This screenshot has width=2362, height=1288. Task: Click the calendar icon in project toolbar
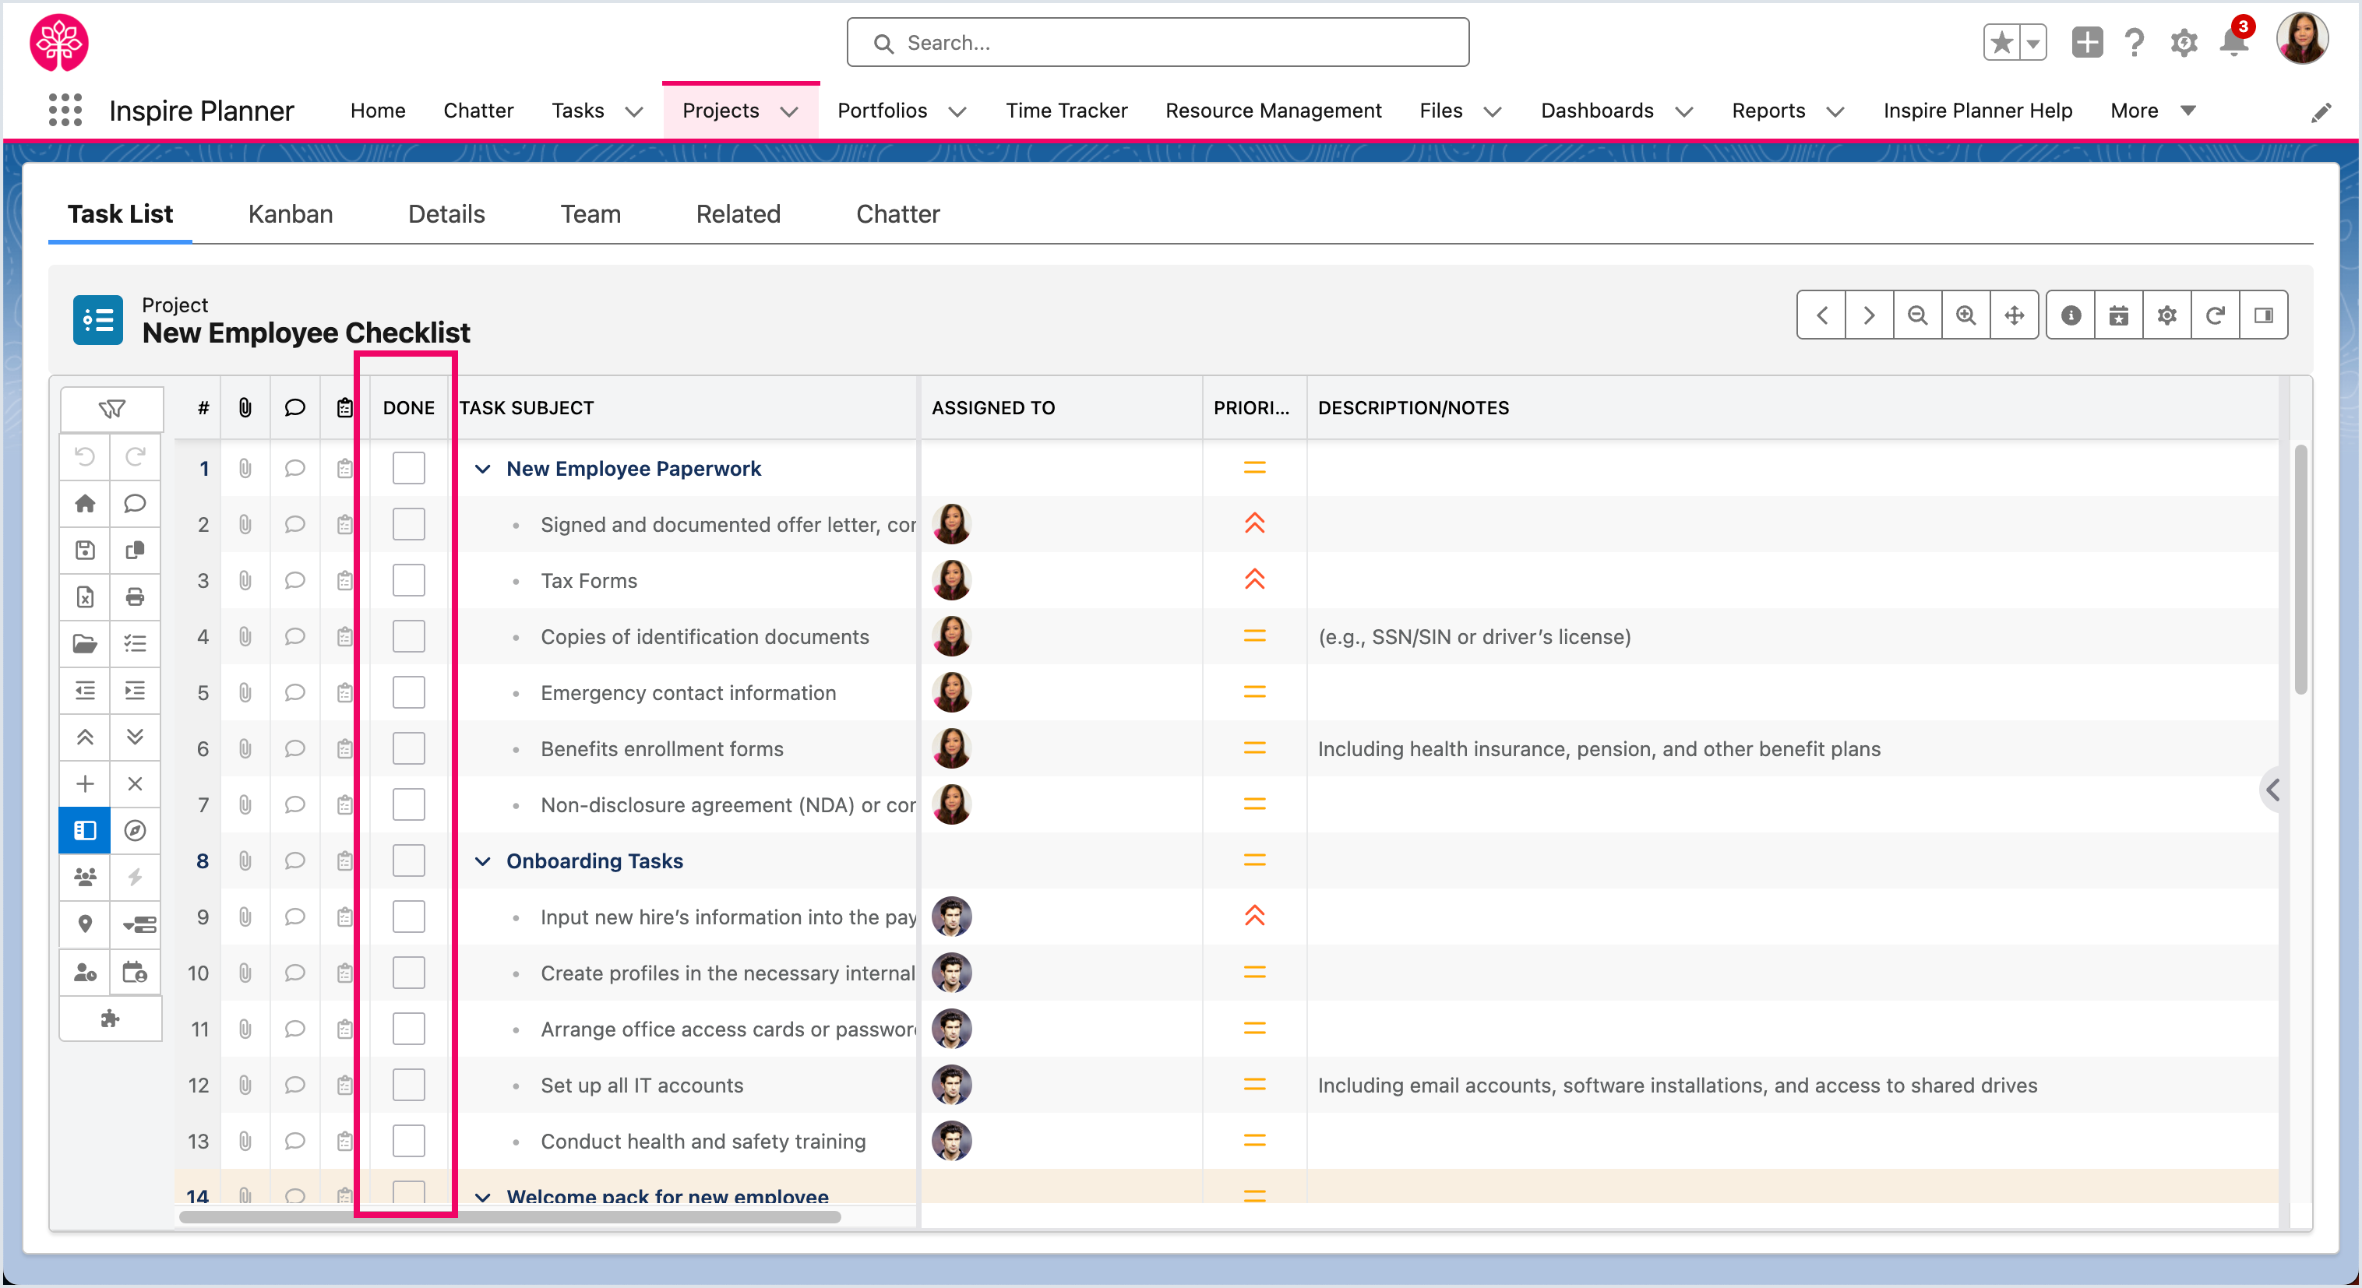pos(2119,315)
